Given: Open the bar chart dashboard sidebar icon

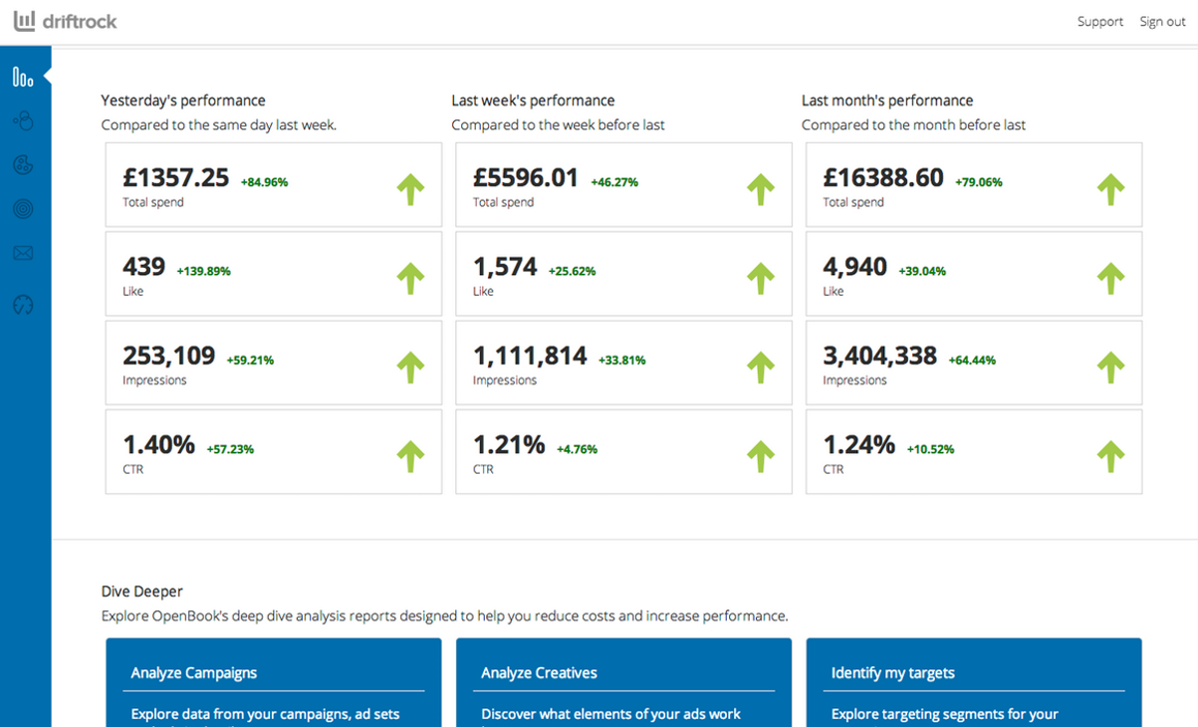Looking at the screenshot, I should (x=23, y=77).
